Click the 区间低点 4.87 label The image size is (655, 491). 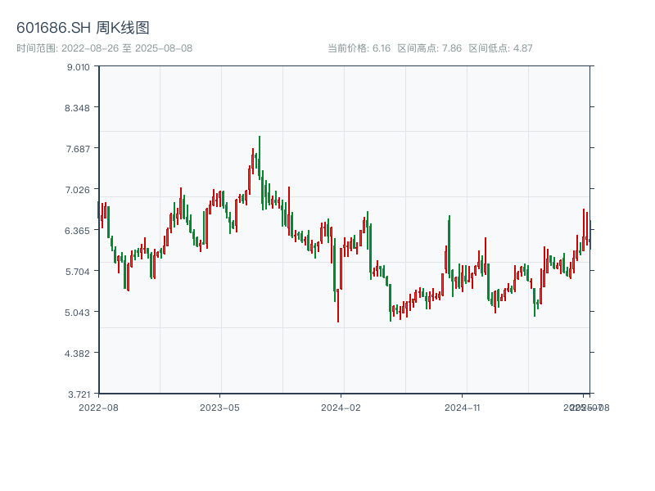(500, 48)
